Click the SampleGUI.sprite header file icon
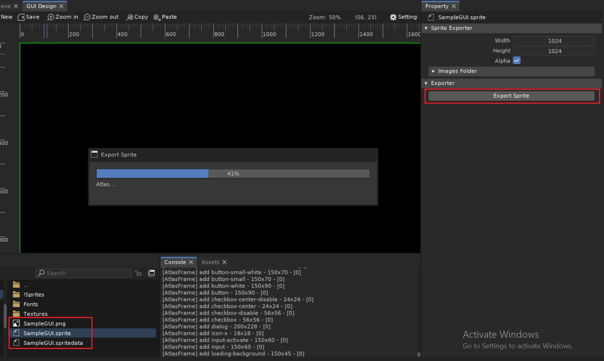Viewport: 604px width, 361px height. pos(431,17)
